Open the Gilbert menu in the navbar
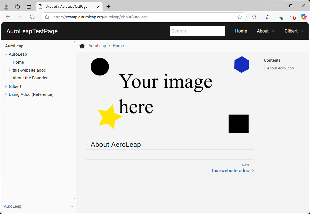 pos(294,31)
